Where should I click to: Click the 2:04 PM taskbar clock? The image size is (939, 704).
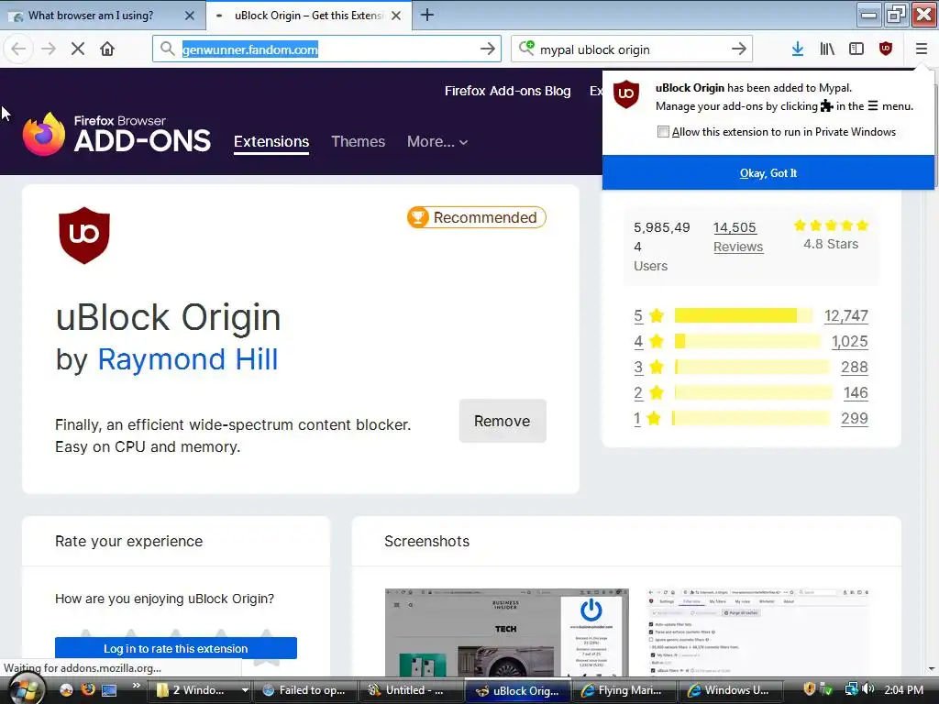(x=903, y=690)
